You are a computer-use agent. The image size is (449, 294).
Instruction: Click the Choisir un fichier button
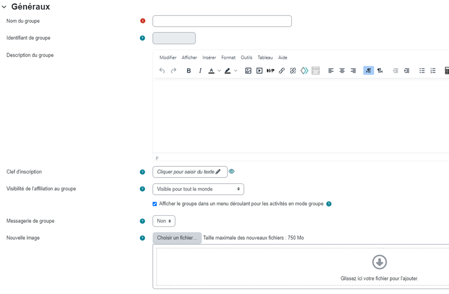pyautogui.click(x=177, y=238)
